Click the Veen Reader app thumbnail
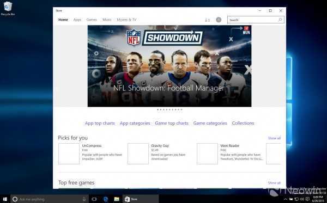Image resolution: width=327 pixels, height=203 pixels. click(x=207, y=153)
